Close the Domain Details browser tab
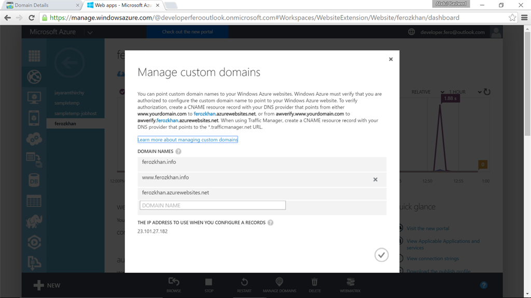Viewport: 531px width, 298px height. [77, 5]
